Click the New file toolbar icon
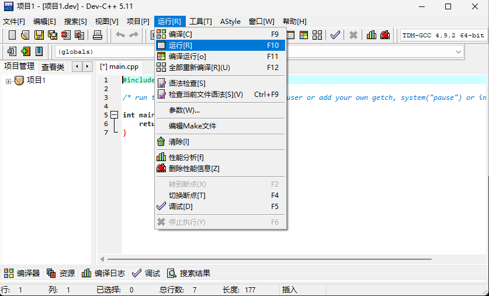Image resolution: width=489 pixels, height=296 pixels. click(12, 35)
